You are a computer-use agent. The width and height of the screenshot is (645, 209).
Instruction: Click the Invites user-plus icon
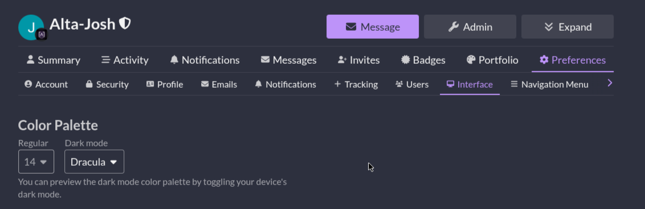click(342, 60)
